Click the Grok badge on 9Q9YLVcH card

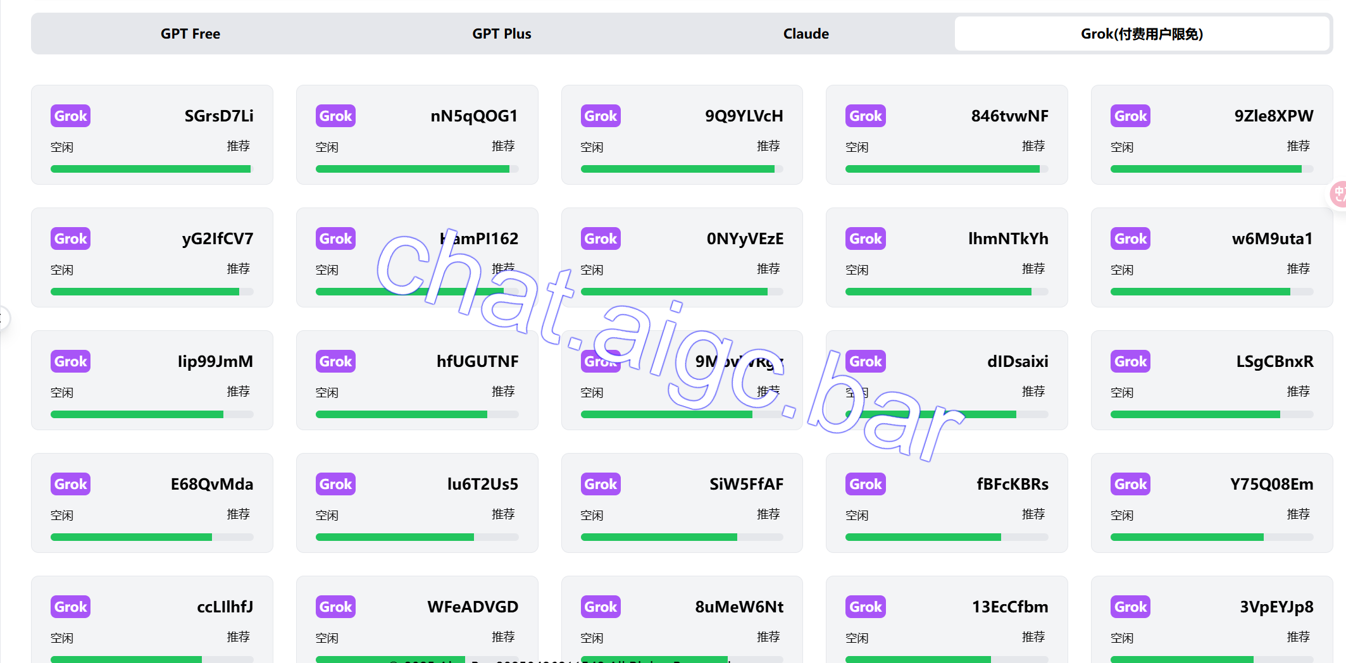click(x=601, y=116)
